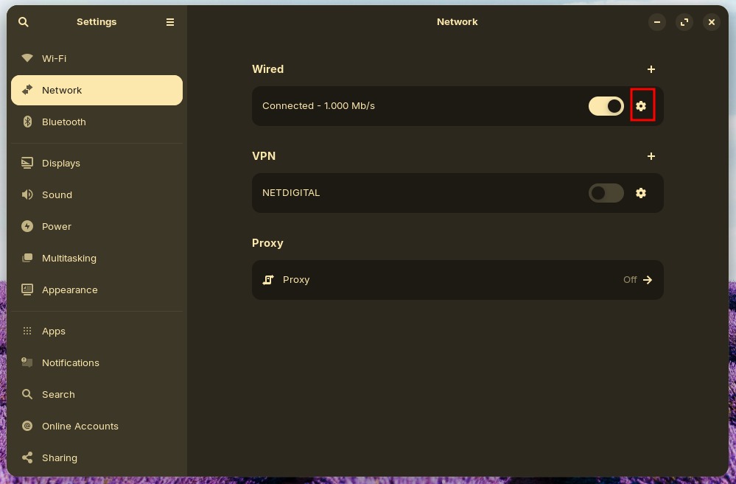This screenshot has width=736, height=484.
Task: Open Bluetooth settings from the sidebar
Action: pyautogui.click(x=63, y=122)
